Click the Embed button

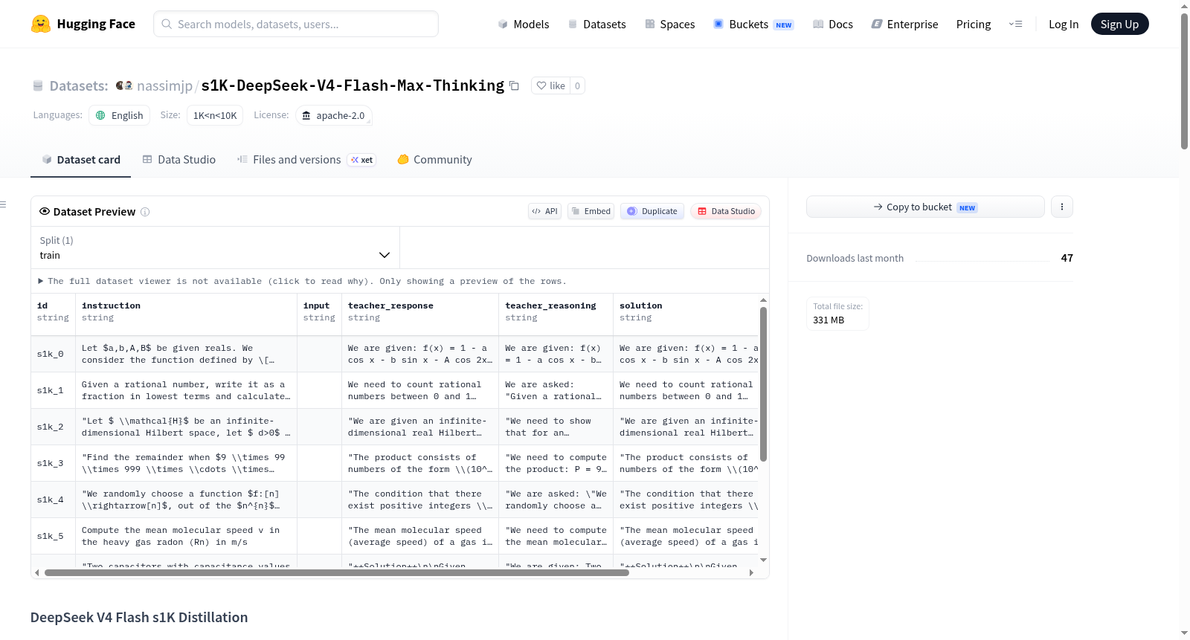pyautogui.click(x=591, y=211)
